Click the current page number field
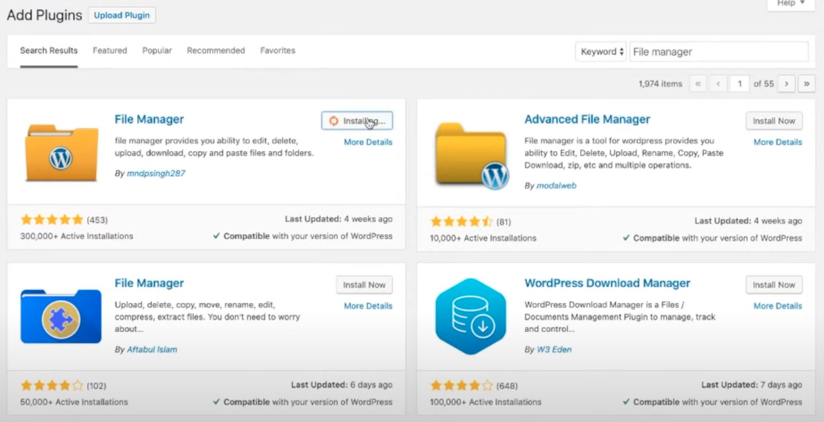Viewport: 824px width, 422px height. [x=739, y=84]
